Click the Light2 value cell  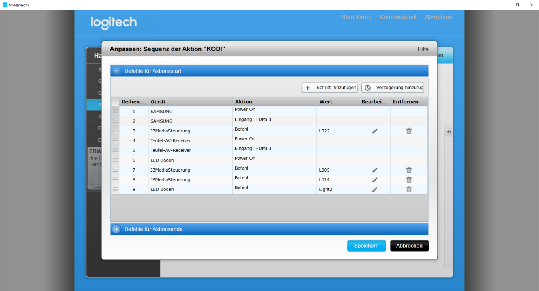tap(338, 189)
